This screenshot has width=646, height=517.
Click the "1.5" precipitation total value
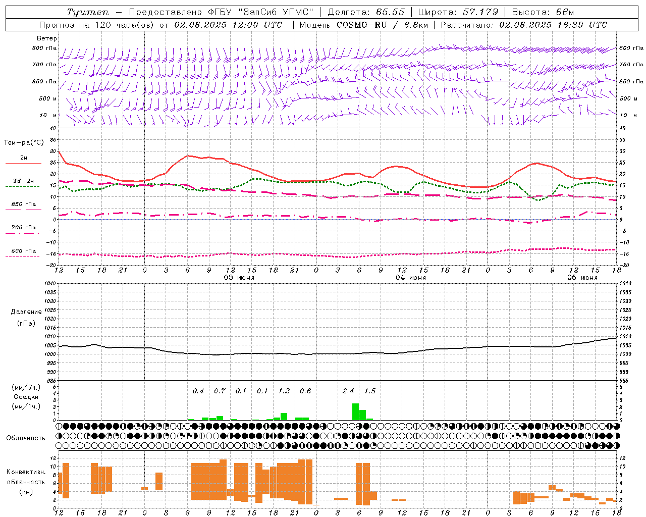(370, 391)
